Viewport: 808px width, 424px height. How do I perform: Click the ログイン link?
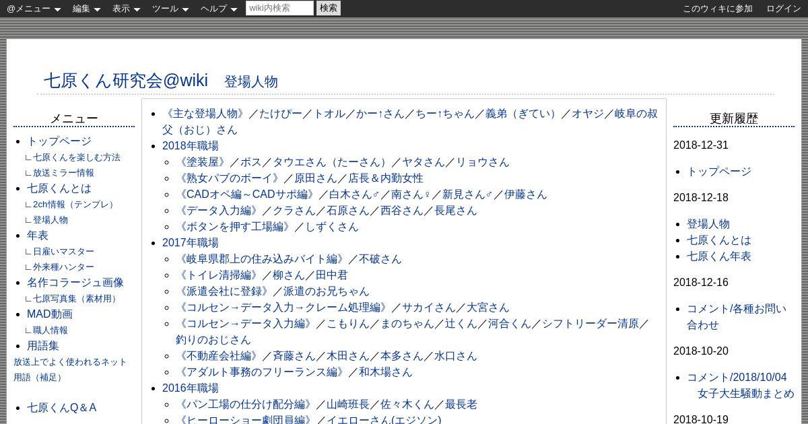[784, 9]
